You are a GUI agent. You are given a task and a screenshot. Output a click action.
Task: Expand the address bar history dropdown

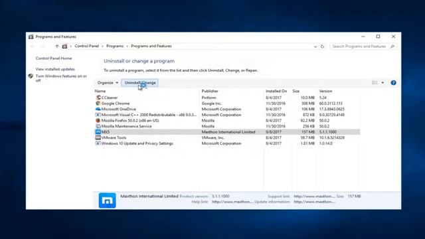(315, 46)
